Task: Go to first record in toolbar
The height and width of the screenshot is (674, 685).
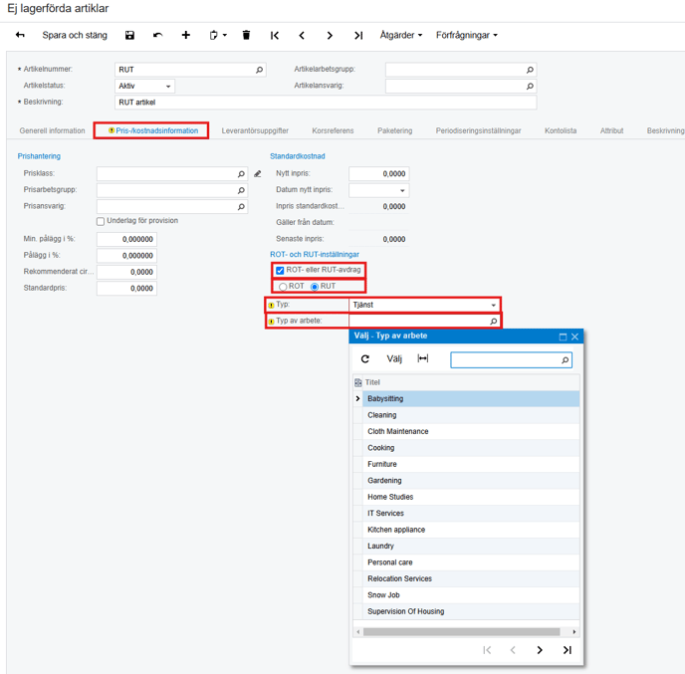Action: [x=275, y=36]
